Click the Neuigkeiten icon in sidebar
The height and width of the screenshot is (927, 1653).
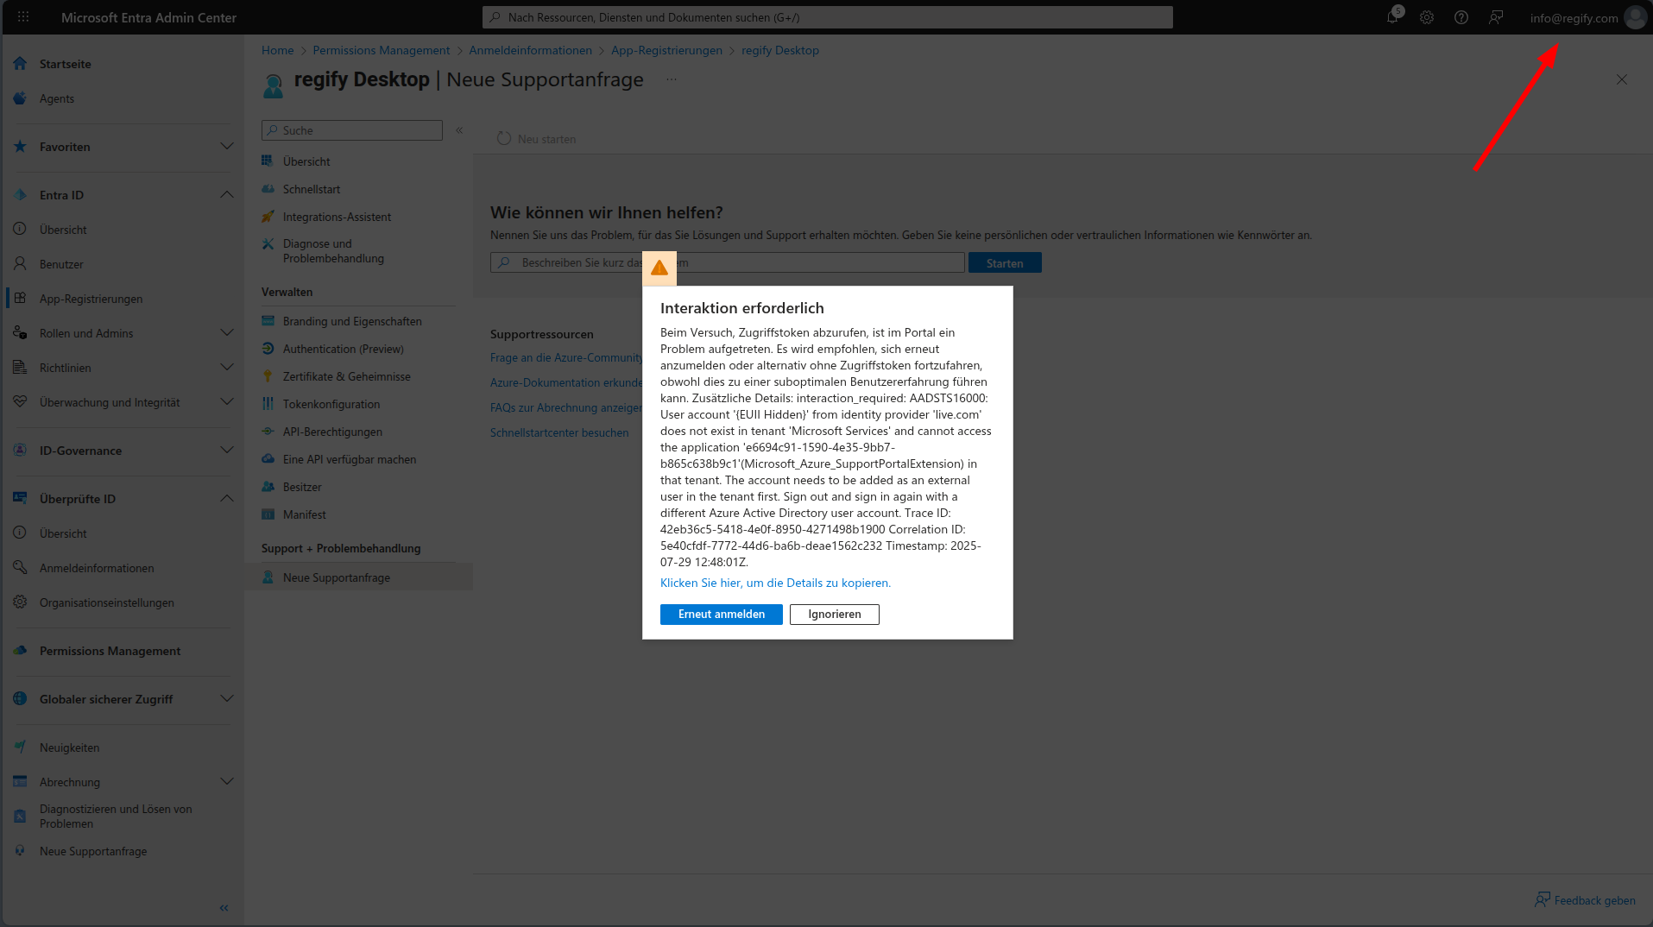[x=20, y=747]
